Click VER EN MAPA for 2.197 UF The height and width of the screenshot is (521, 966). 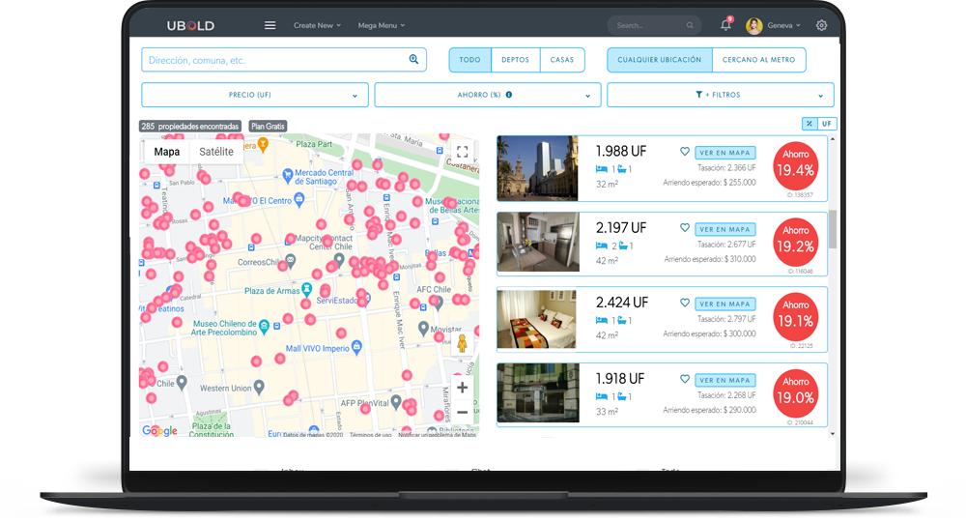pos(725,229)
